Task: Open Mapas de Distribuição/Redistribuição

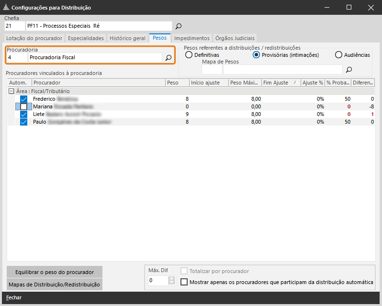Action: [55, 285]
